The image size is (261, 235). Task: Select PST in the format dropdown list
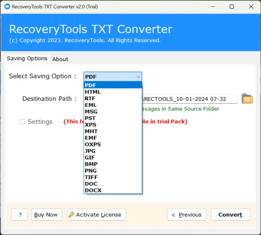pyautogui.click(x=113, y=118)
